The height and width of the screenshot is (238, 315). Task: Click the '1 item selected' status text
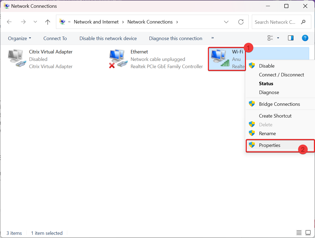tap(47, 233)
